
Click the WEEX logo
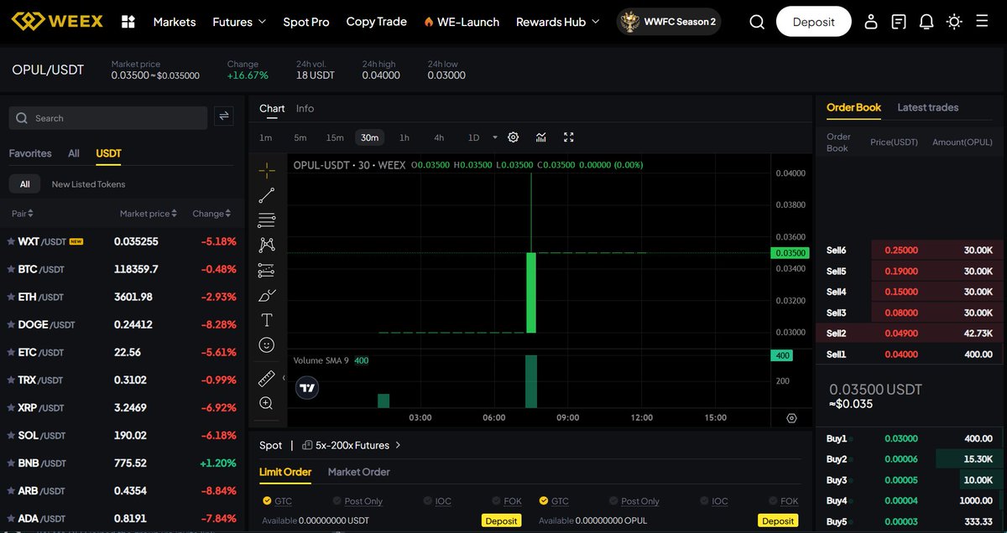pos(56,22)
